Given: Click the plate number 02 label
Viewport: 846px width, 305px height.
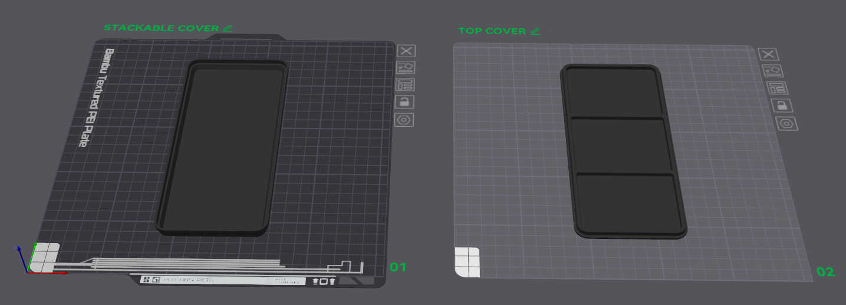Looking at the screenshot, I should pyautogui.click(x=825, y=271).
